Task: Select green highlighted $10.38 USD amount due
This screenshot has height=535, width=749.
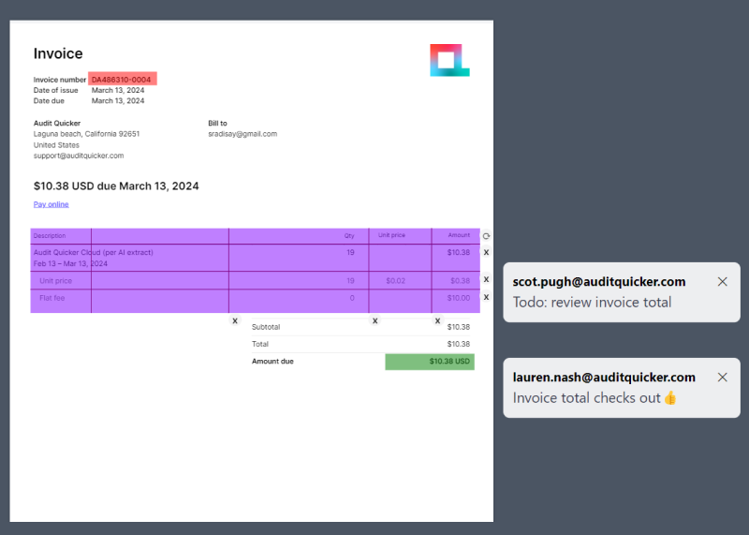Action: [x=430, y=362]
